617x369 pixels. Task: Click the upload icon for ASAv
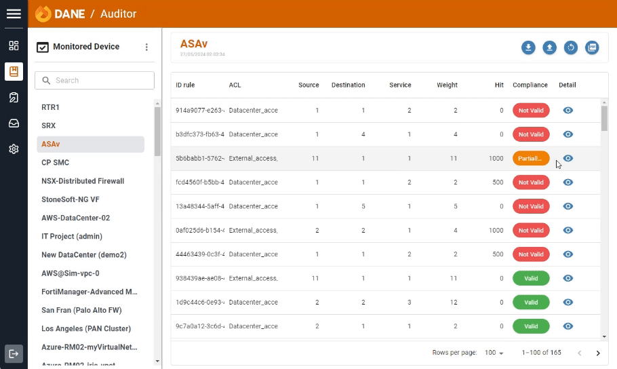point(550,47)
